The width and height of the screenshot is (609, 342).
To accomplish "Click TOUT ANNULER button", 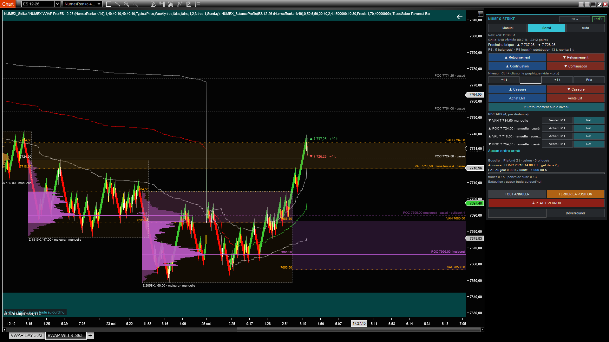I will point(517,194).
